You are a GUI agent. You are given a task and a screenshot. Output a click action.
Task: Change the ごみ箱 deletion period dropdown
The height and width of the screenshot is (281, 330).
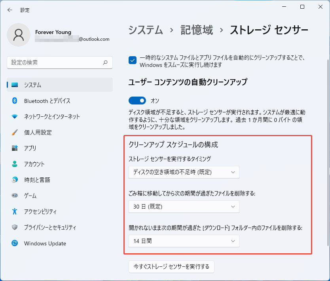pyautogui.click(x=184, y=207)
